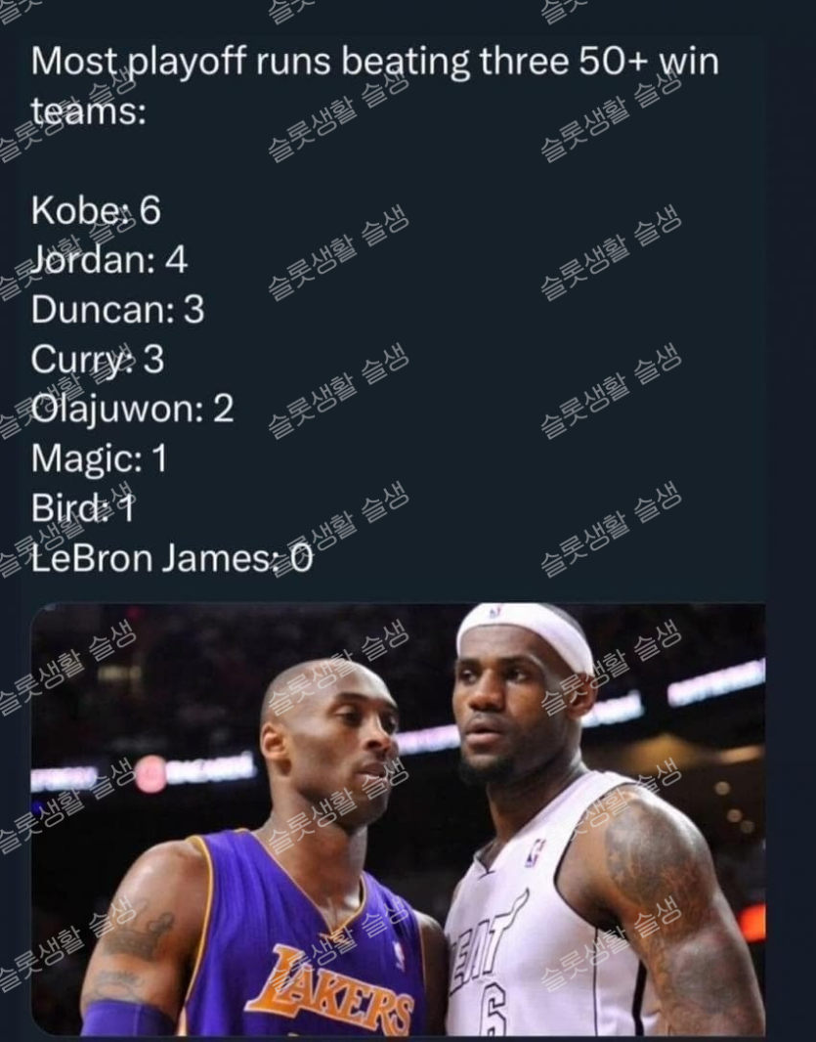Select the "Kobe: 6" line
Screen dimensions: 816x1042
pyautogui.click(x=96, y=210)
